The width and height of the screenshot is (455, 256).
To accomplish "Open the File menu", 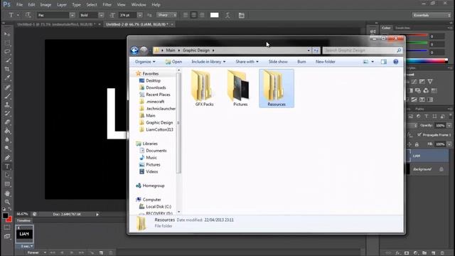I will click(x=19, y=5).
